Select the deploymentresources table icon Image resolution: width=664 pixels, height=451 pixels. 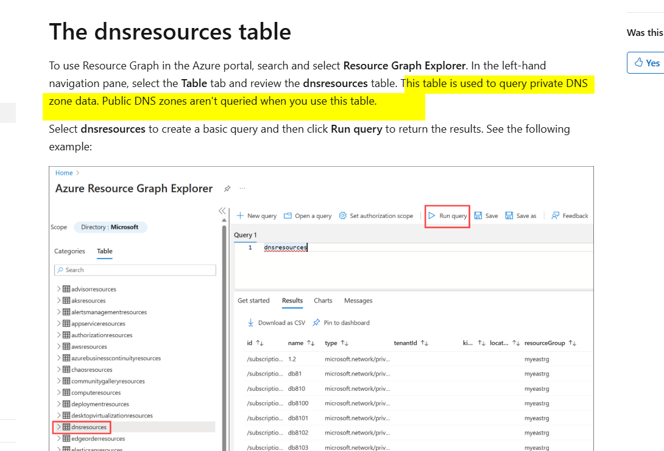(x=66, y=404)
